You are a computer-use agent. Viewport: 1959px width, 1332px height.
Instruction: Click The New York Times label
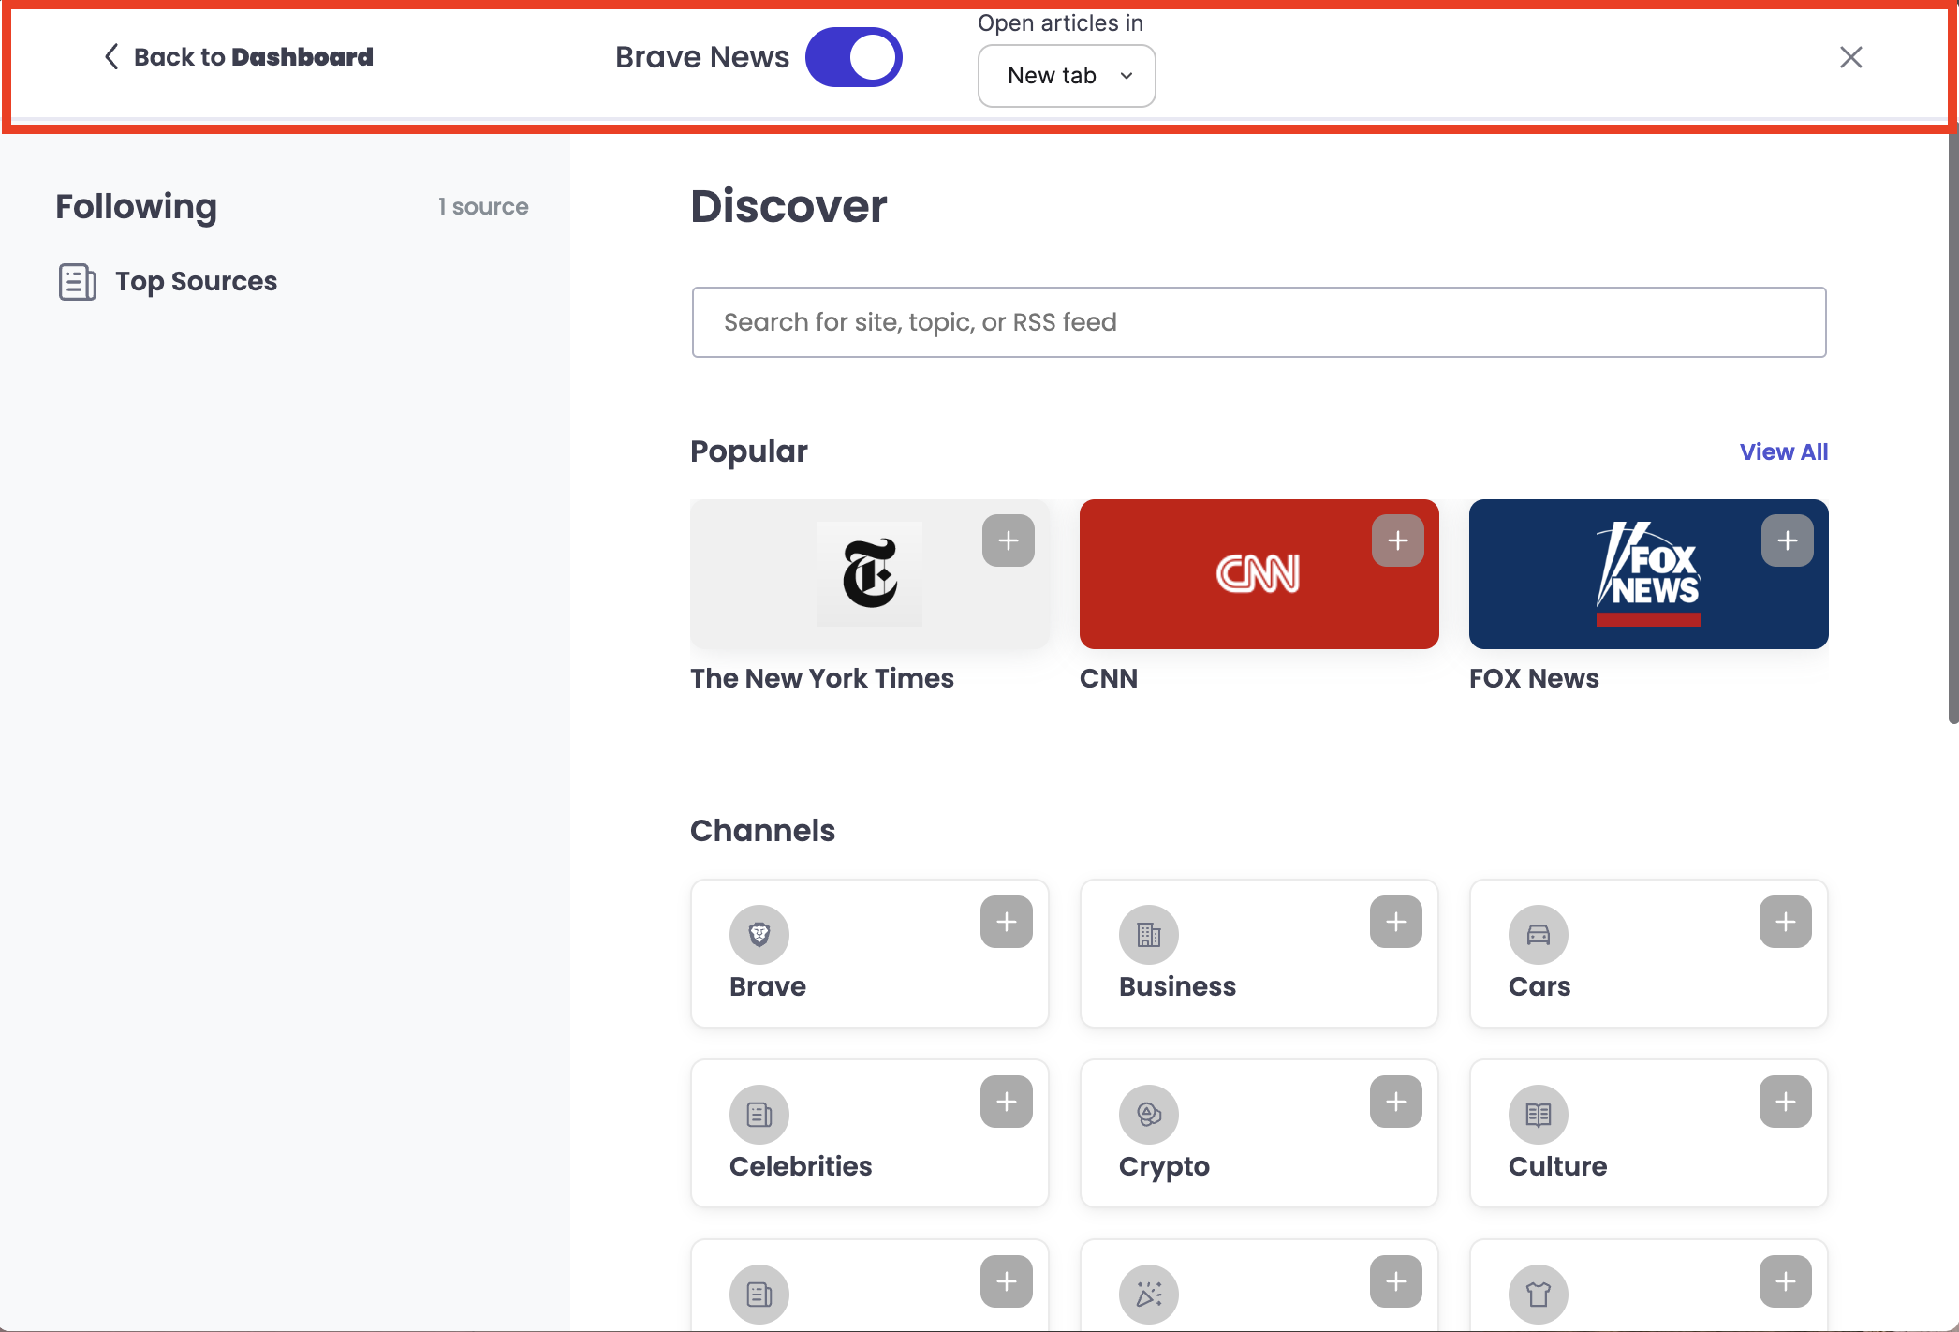coord(822,678)
